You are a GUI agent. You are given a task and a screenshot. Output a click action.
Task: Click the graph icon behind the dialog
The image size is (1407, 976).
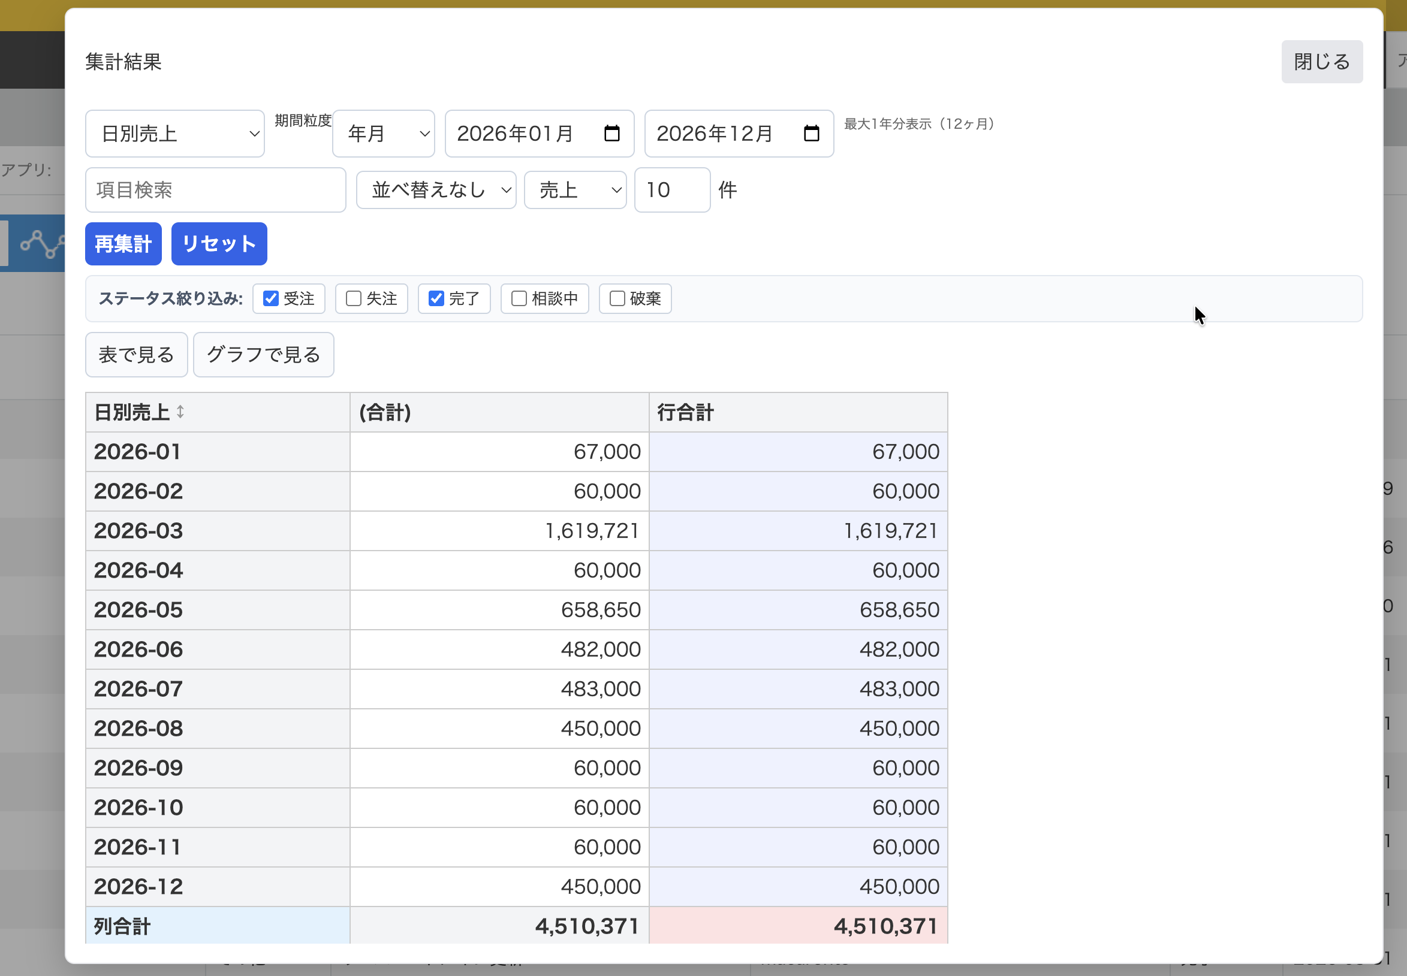(41, 243)
